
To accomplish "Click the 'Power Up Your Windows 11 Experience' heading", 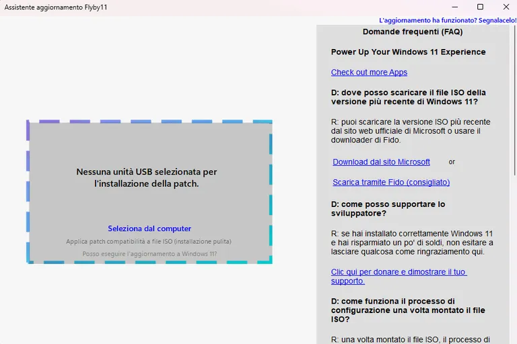I will coord(408,52).
